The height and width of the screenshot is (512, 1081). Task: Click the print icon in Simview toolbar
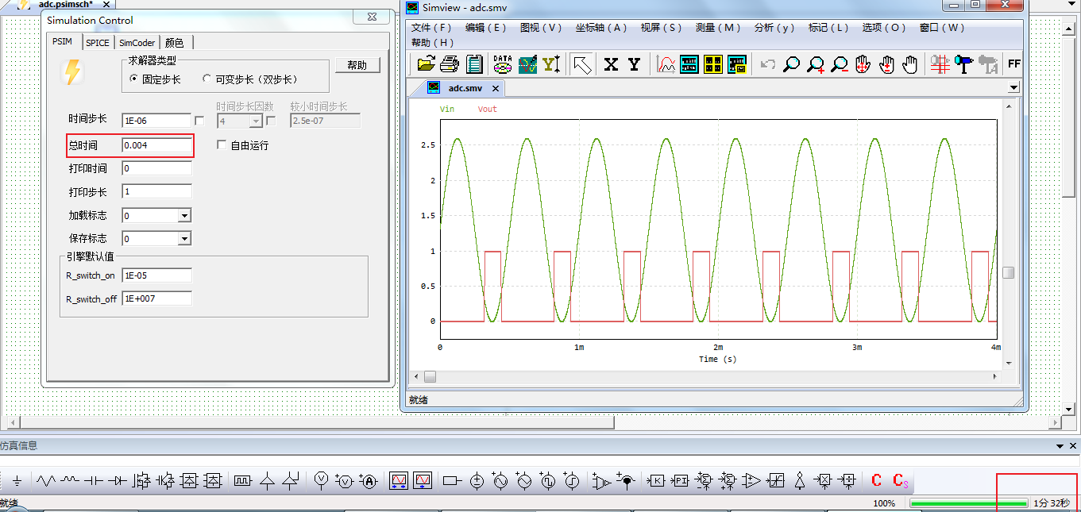point(450,64)
